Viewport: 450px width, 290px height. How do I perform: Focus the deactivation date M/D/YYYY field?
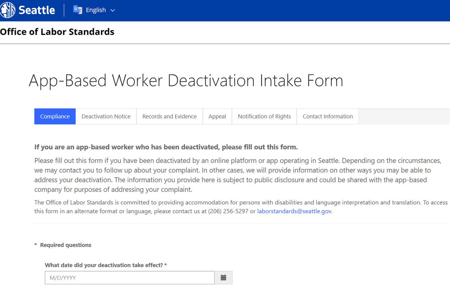pos(130,278)
